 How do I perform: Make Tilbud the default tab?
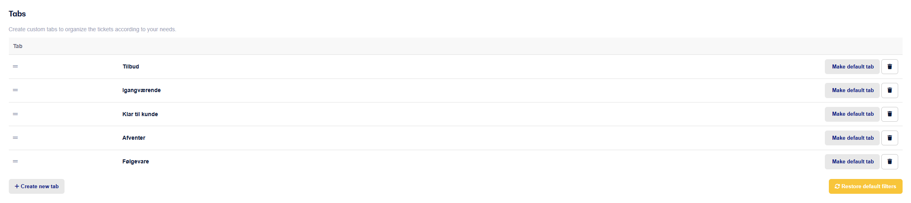pos(852,66)
